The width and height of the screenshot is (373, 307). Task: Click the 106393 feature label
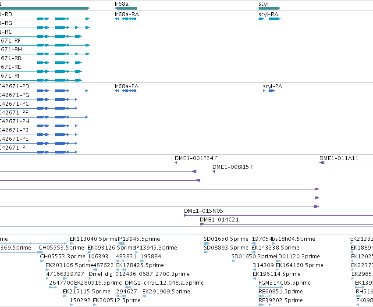point(98,257)
